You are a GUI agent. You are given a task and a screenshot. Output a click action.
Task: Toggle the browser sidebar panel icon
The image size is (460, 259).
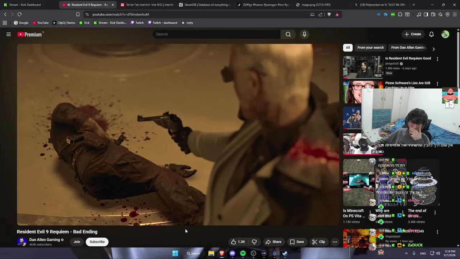[x=426, y=14]
